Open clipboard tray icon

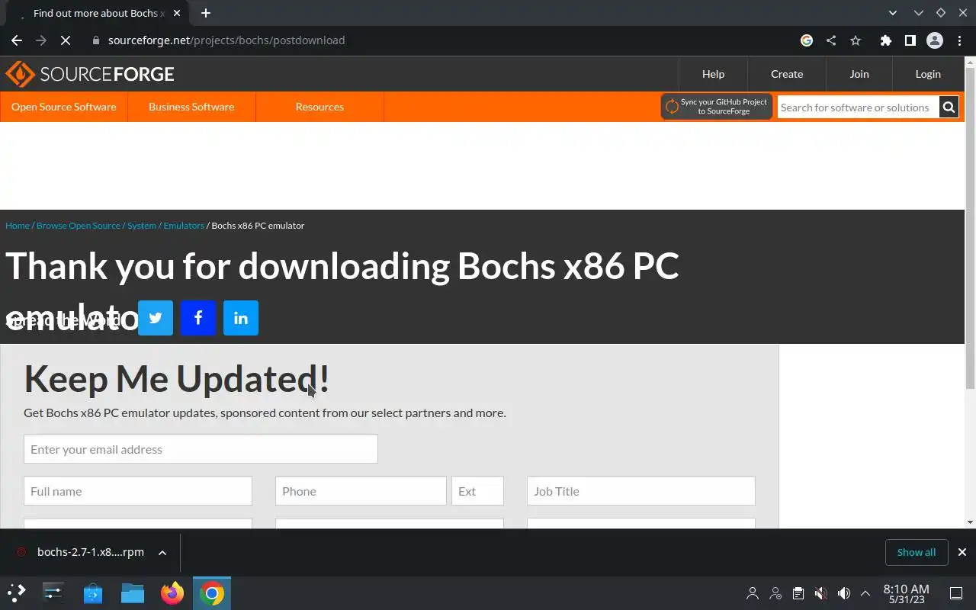pos(798,593)
